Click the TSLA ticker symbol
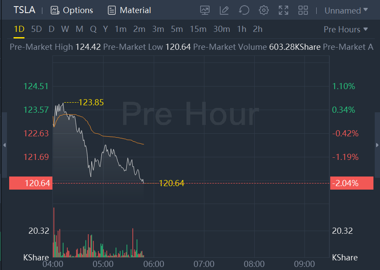This screenshot has width=380, height=270. point(24,10)
